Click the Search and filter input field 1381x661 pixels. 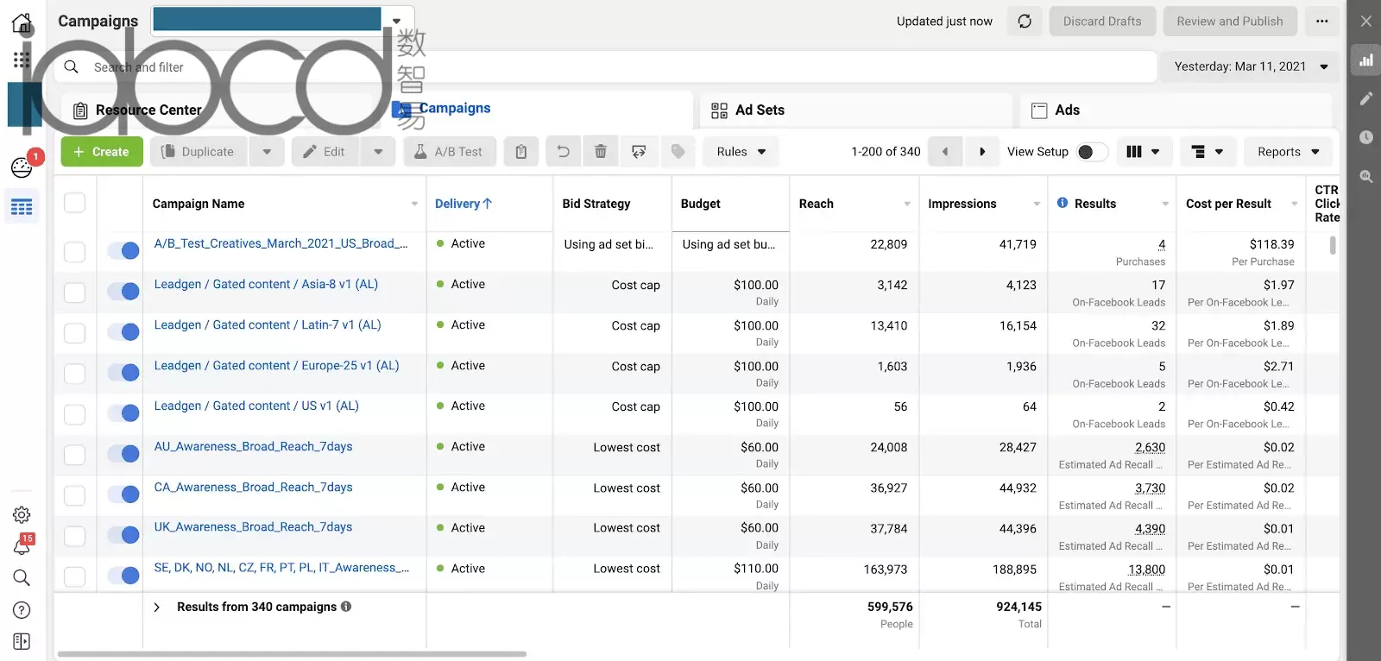(x=604, y=66)
